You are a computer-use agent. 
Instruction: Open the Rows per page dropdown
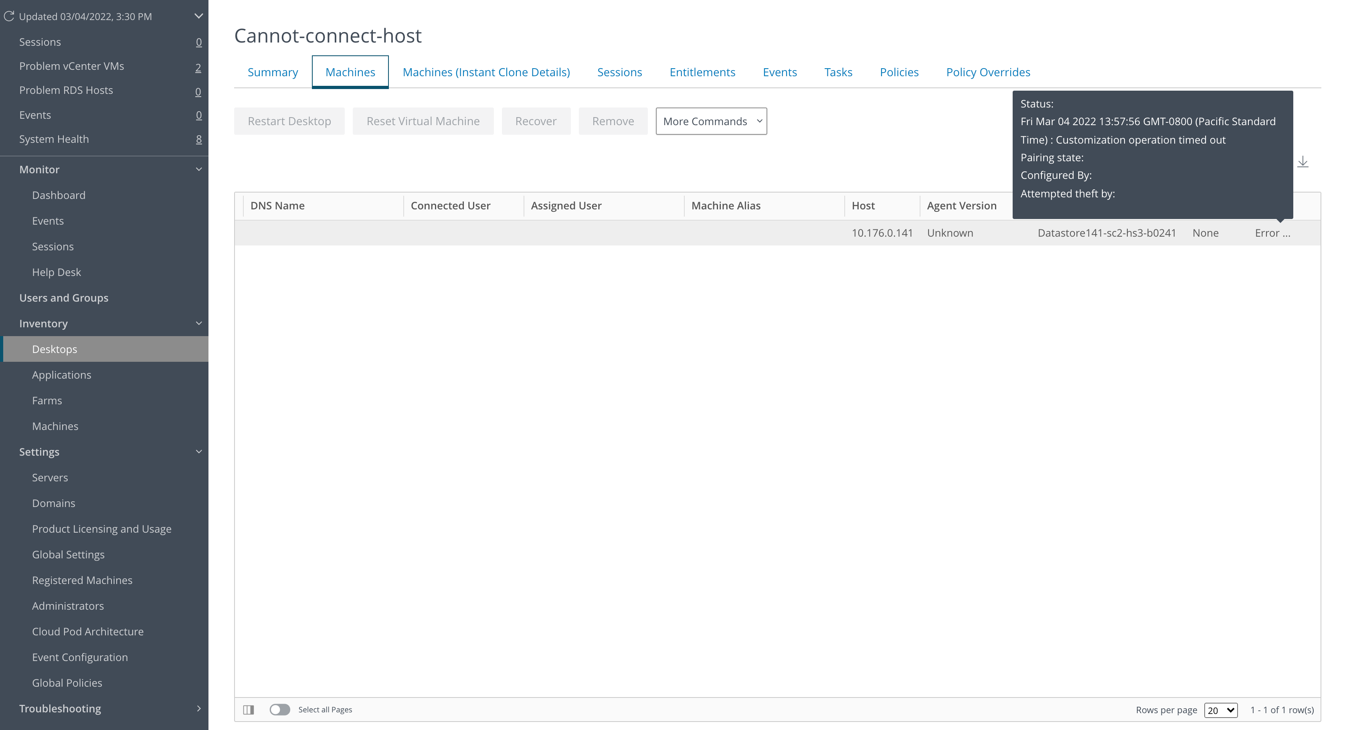point(1220,710)
